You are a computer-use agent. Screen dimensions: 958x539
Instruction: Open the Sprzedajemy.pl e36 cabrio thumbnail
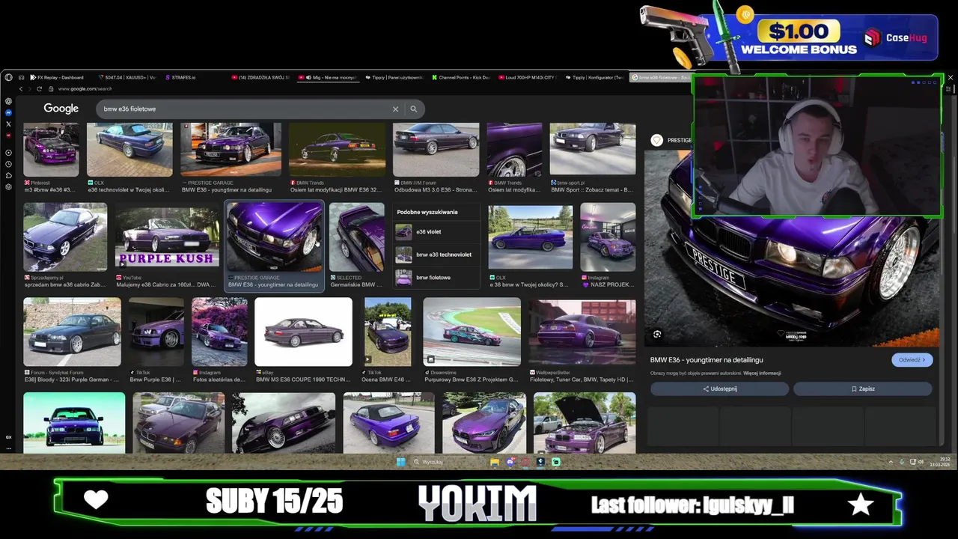[x=65, y=237]
